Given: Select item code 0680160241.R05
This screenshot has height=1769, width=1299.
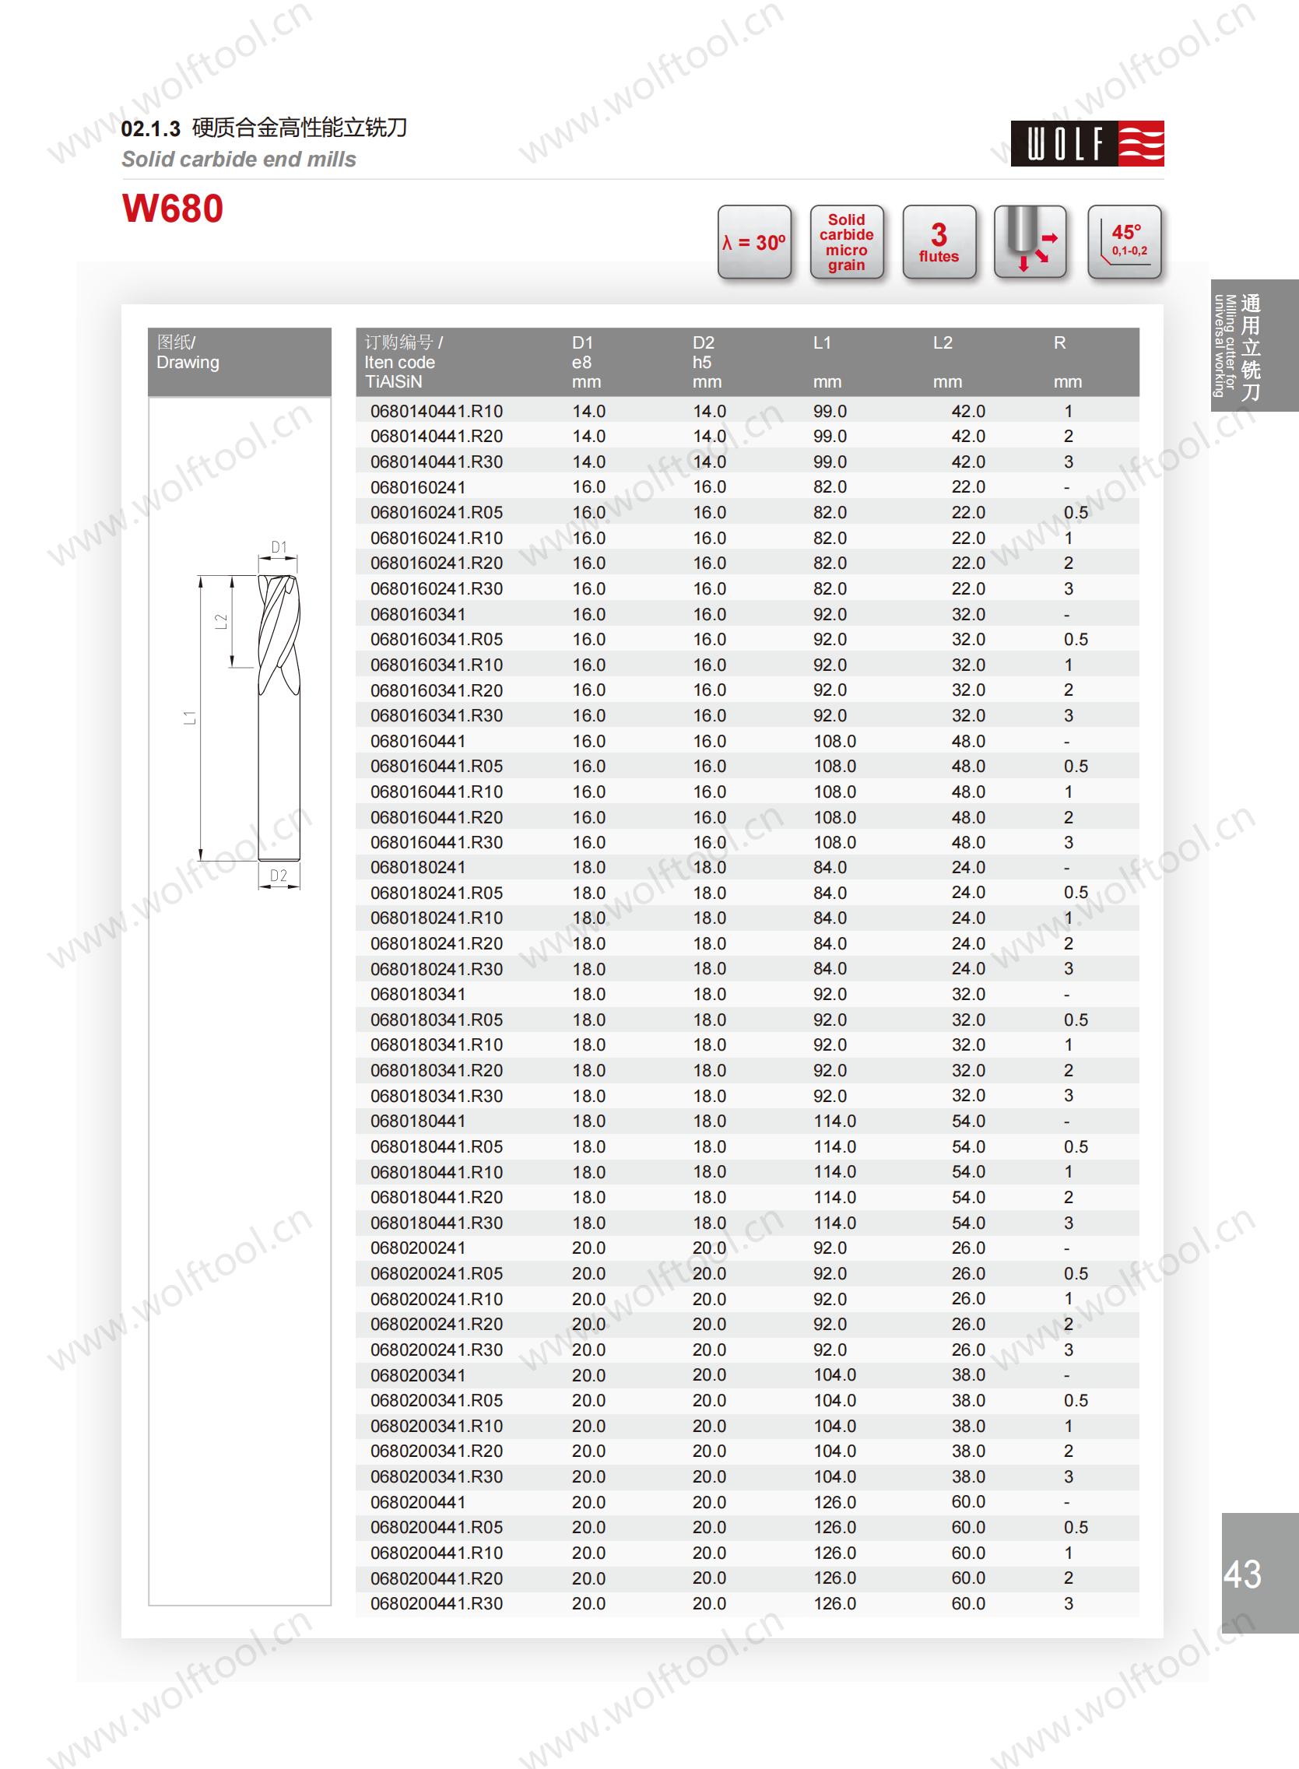Looking at the screenshot, I should [437, 513].
